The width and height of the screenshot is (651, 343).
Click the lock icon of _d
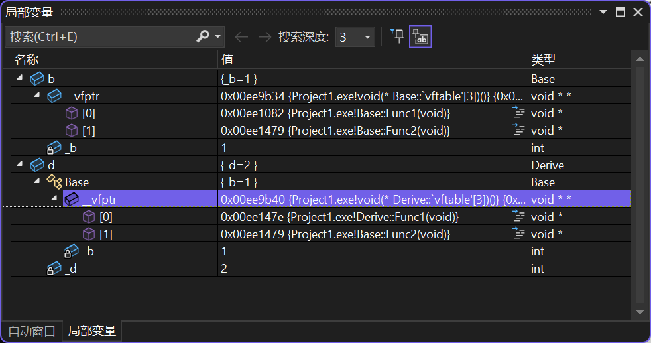point(54,269)
